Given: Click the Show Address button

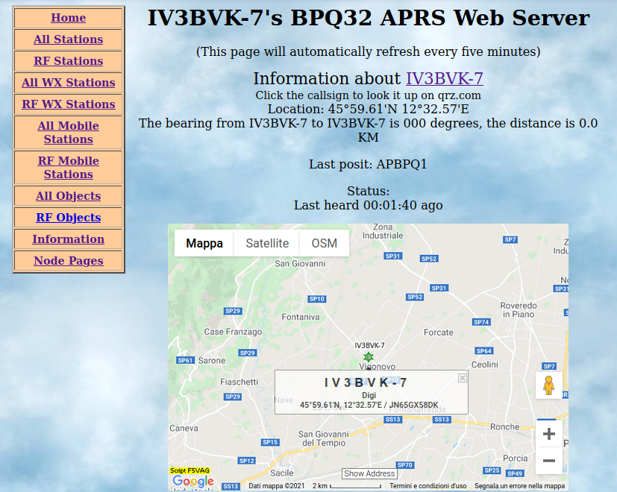Looking at the screenshot, I should coord(369,473).
